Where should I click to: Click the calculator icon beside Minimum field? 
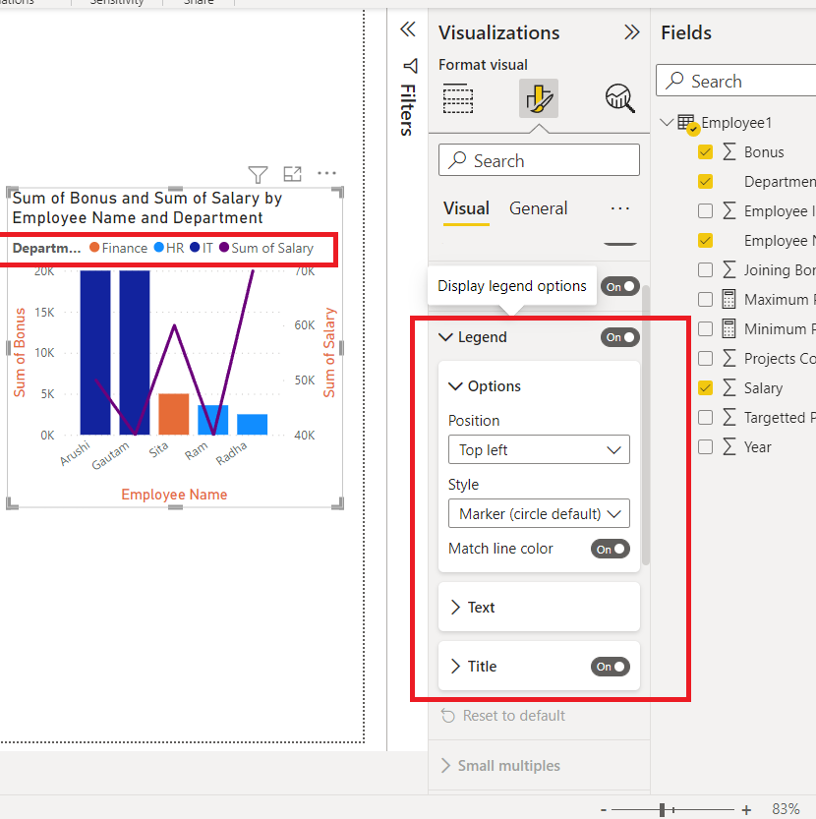coord(729,328)
